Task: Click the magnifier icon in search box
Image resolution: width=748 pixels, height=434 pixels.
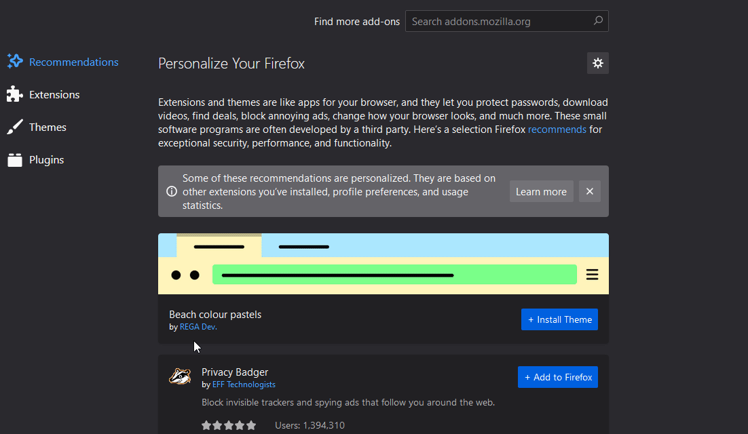Action: coord(598,21)
